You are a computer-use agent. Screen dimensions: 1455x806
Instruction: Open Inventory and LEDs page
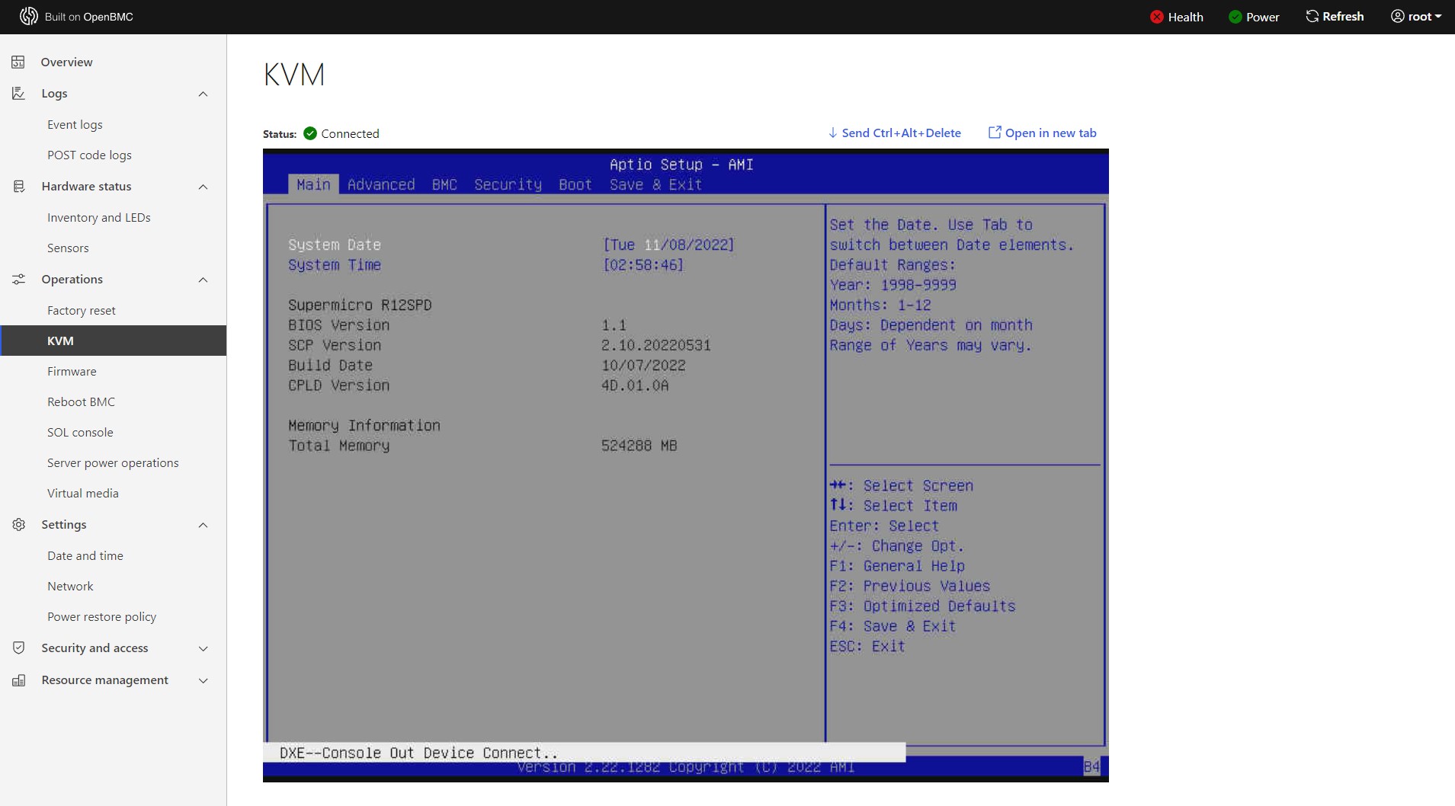click(x=113, y=217)
